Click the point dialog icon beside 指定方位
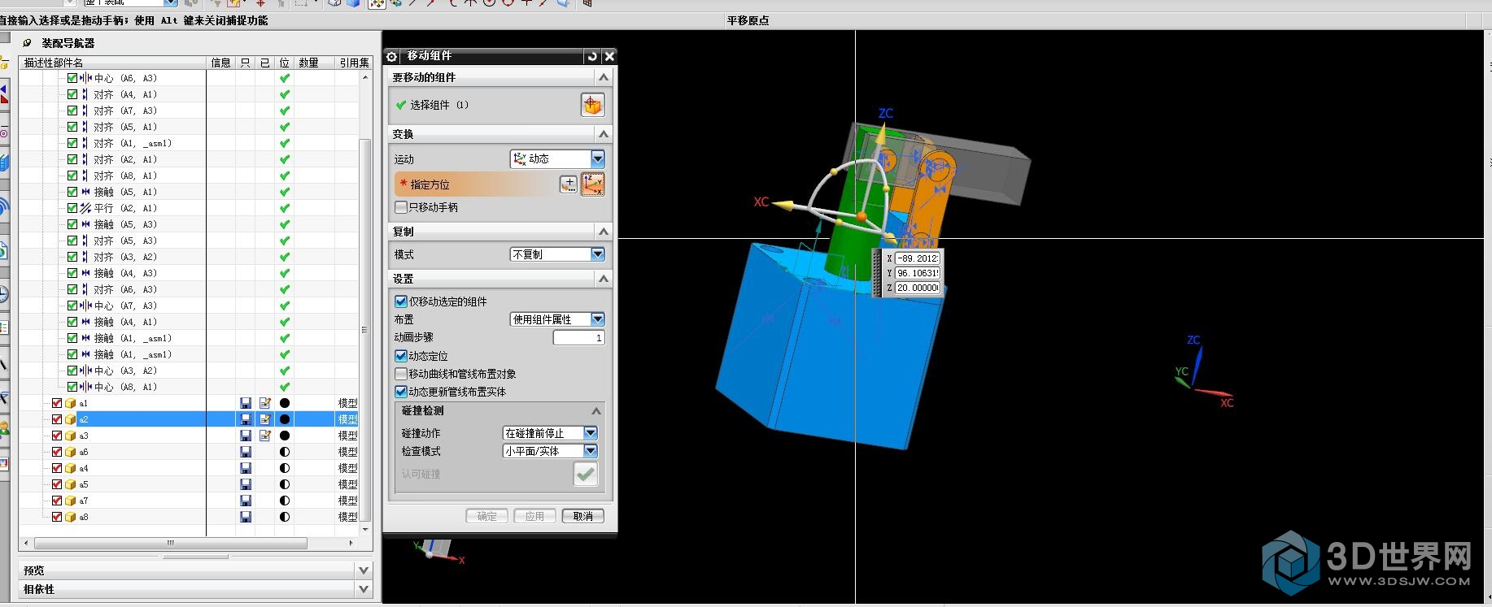Viewport: 1492px width, 607px height. pyautogui.click(x=569, y=184)
